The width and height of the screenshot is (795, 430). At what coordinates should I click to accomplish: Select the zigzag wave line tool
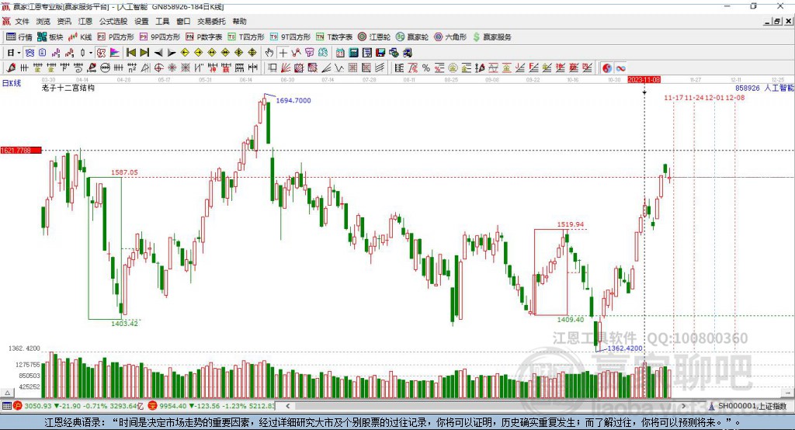point(340,68)
